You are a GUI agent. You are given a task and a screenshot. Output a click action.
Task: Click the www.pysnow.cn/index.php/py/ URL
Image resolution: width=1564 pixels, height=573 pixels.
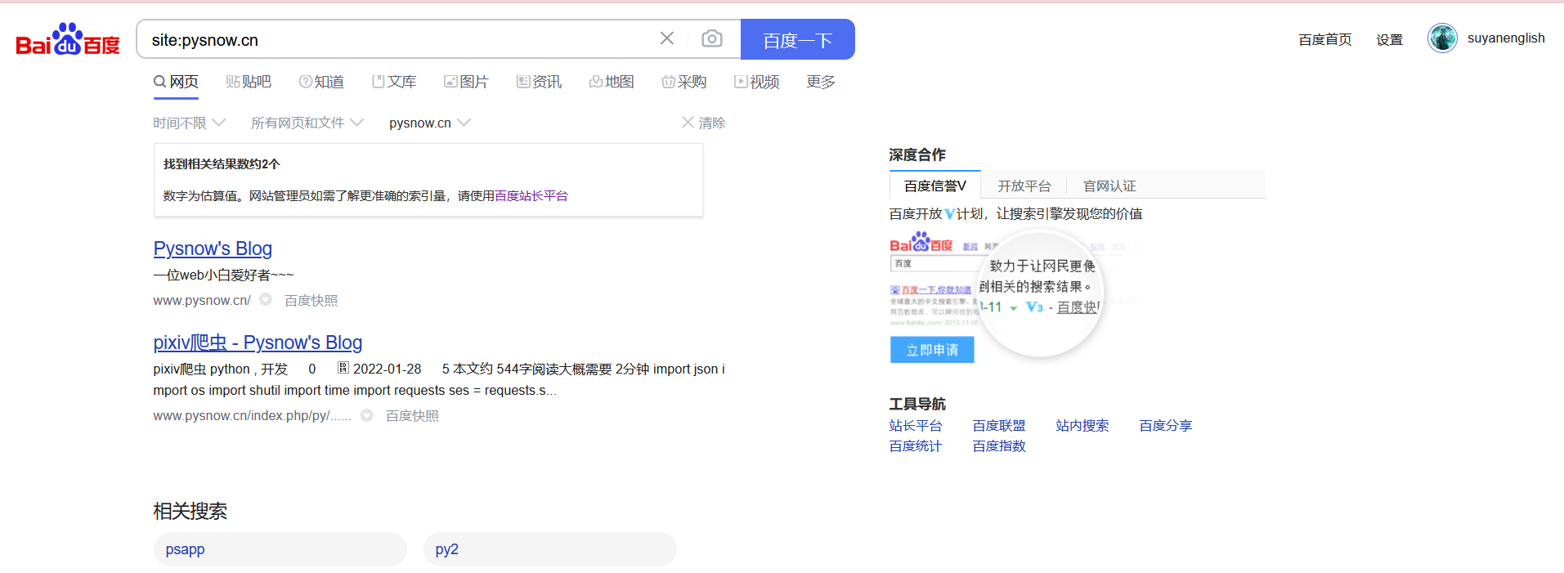[x=252, y=416]
